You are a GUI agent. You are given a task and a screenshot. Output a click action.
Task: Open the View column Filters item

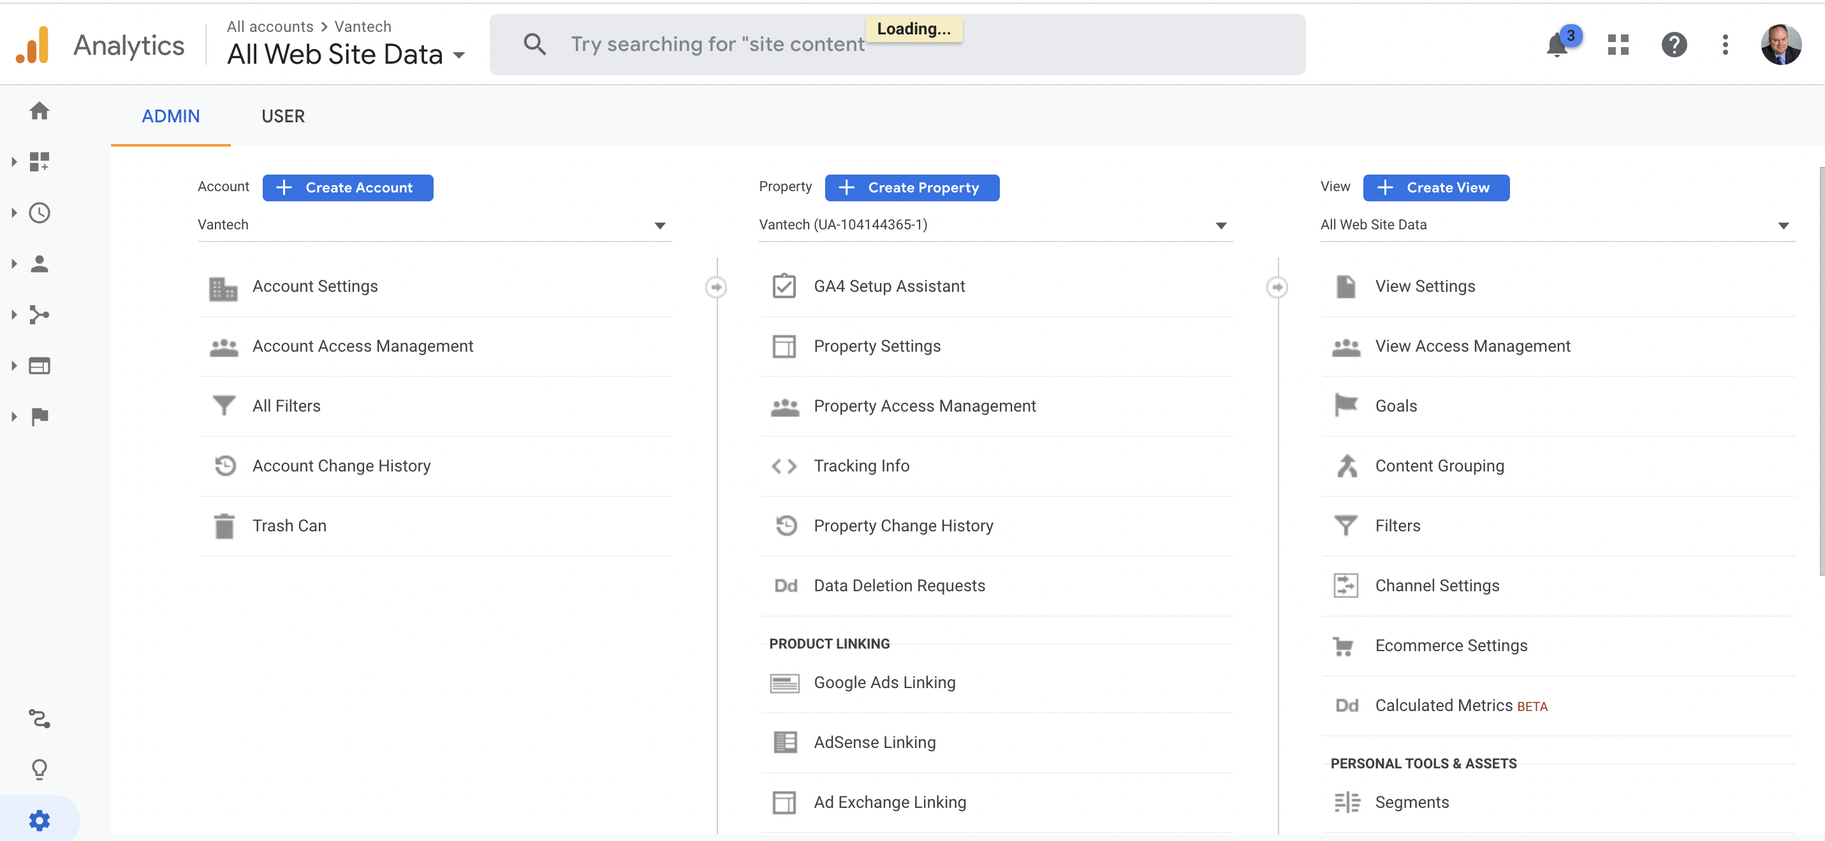tap(1558, 526)
